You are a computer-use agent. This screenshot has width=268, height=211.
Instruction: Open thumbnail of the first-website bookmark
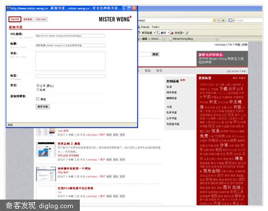[x=46, y=174]
